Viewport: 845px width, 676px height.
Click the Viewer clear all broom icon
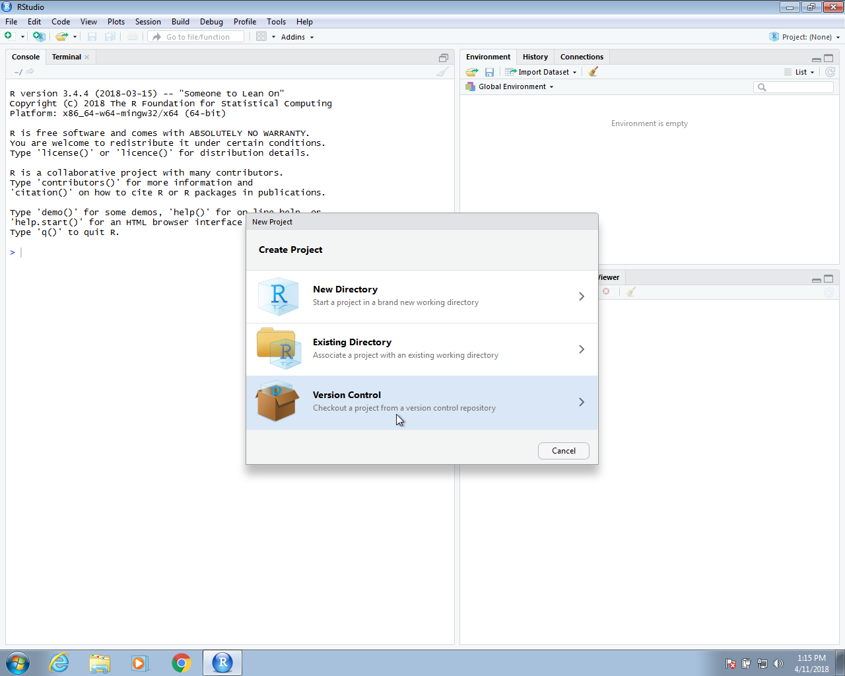(631, 292)
